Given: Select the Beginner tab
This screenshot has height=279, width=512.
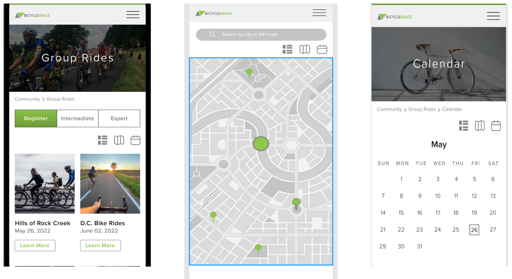Looking at the screenshot, I should coord(36,119).
